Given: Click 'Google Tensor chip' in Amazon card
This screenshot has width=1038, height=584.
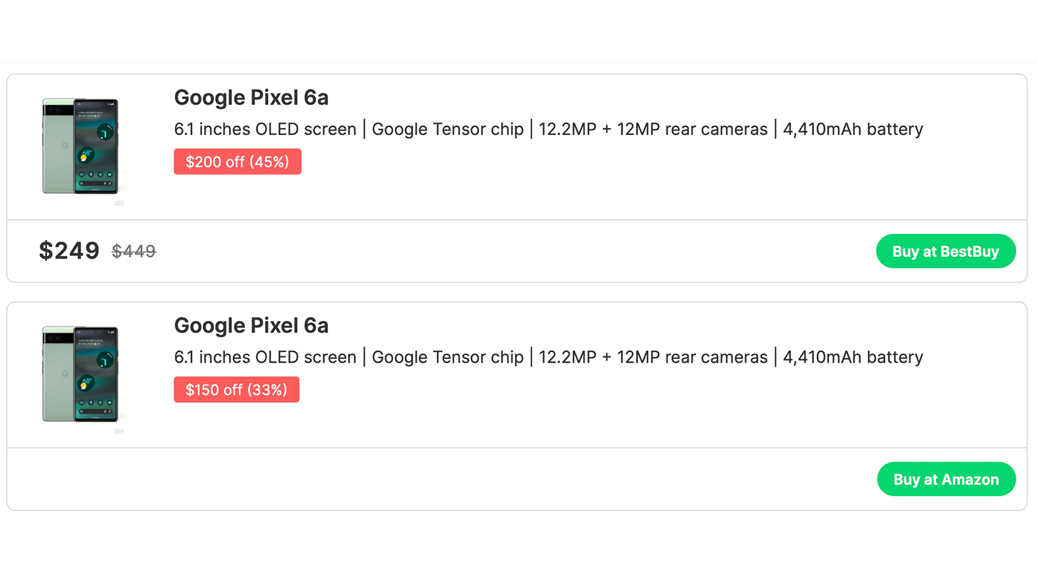Looking at the screenshot, I should (x=448, y=358).
